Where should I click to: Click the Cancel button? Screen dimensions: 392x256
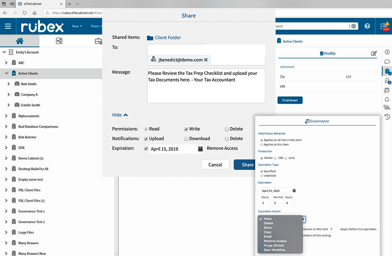215,165
